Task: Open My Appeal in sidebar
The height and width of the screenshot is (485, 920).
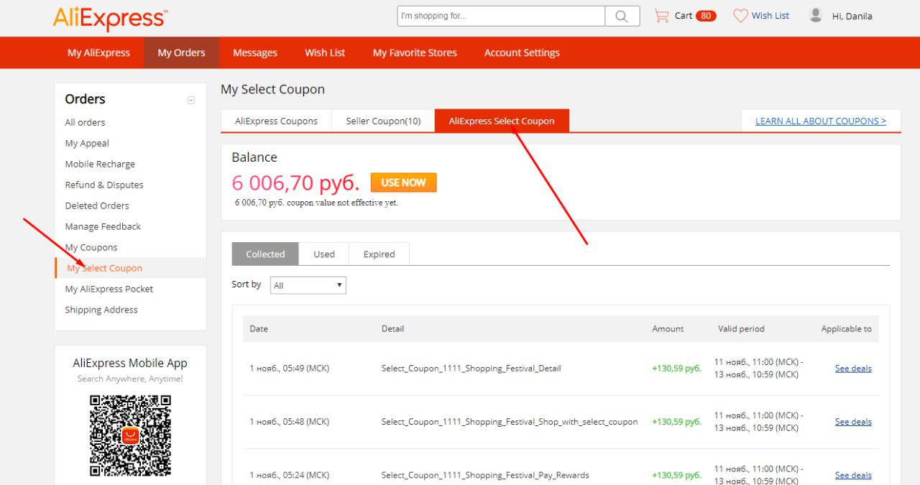Action: tap(87, 143)
